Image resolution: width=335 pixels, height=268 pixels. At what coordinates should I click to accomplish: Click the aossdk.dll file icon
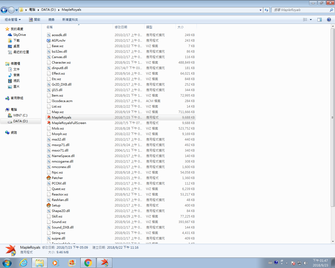coord(49,35)
